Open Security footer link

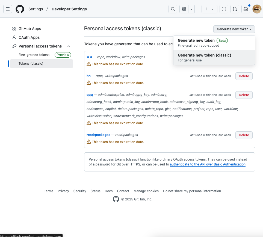[80, 191]
